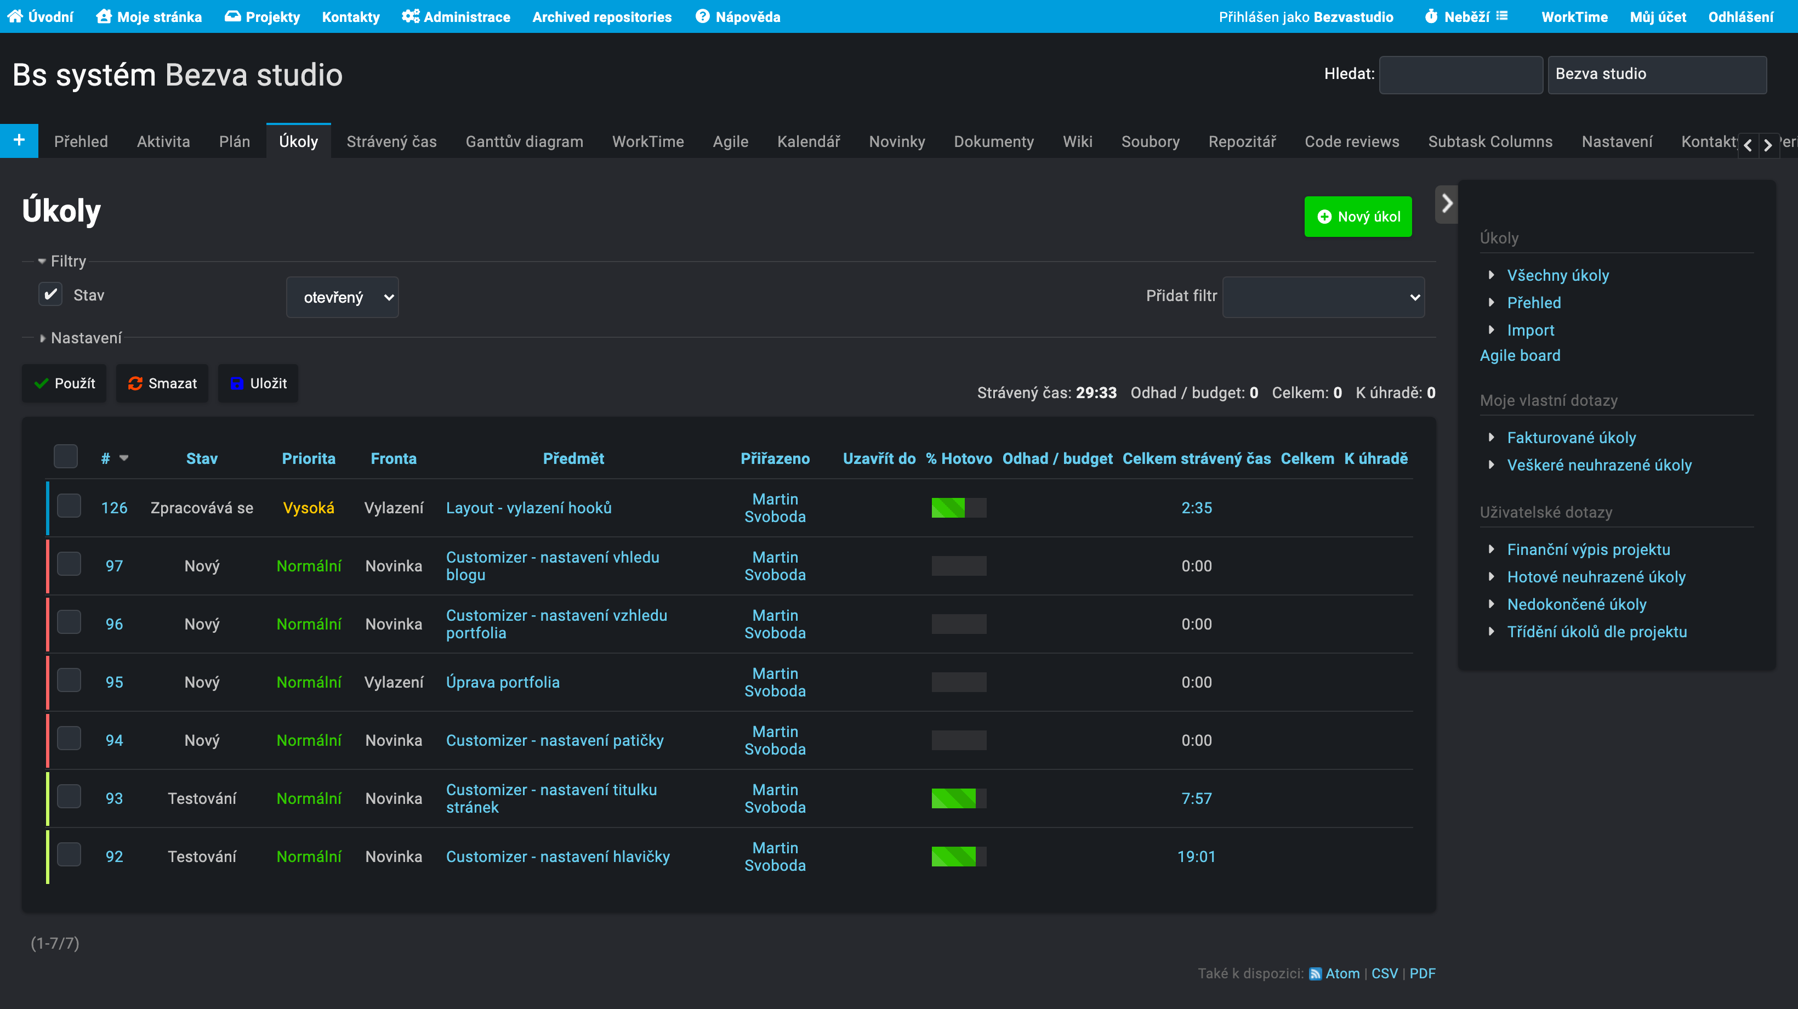Click the Moje stránka house icon

(x=104, y=16)
